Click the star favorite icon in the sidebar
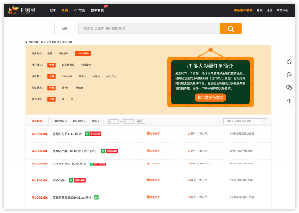This screenshot has height=213, width=299. click(289, 62)
